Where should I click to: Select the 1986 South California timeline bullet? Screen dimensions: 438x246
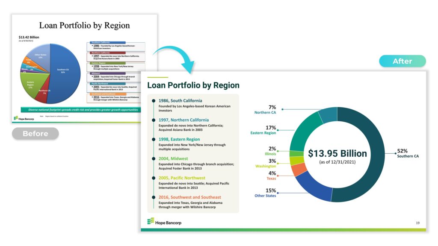coord(153,101)
